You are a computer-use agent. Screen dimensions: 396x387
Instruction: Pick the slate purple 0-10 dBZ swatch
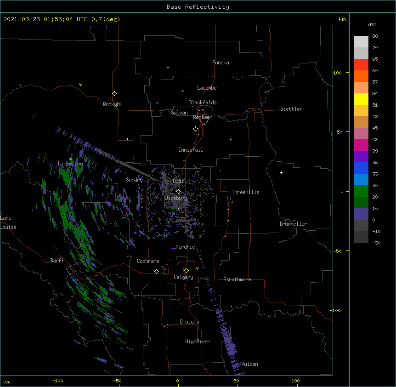[x=361, y=214]
